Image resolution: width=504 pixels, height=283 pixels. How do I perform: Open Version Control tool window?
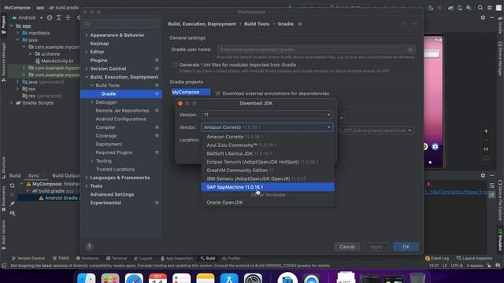pyautogui.click(x=28, y=259)
